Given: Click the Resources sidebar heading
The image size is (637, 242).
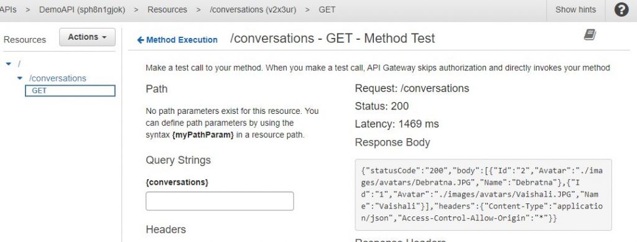Looking at the screenshot, I should pyautogui.click(x=25, y=40).
